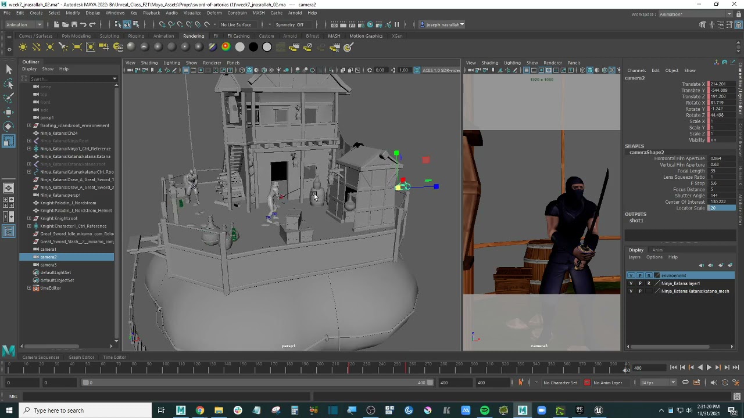Create a directional light from shelf

tap(36, 47)
